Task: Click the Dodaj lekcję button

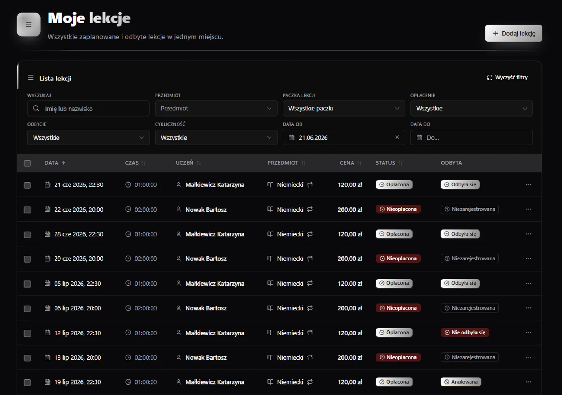Action: [x=514, y=33]
